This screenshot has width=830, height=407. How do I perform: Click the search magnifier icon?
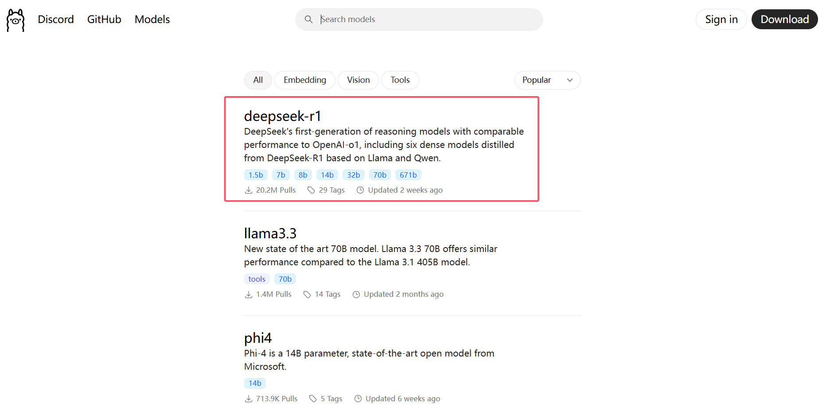(308, 19)
